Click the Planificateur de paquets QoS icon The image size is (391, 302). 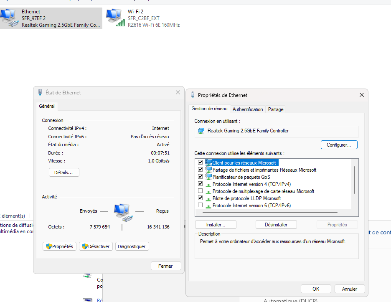click(x=208, y=177)
